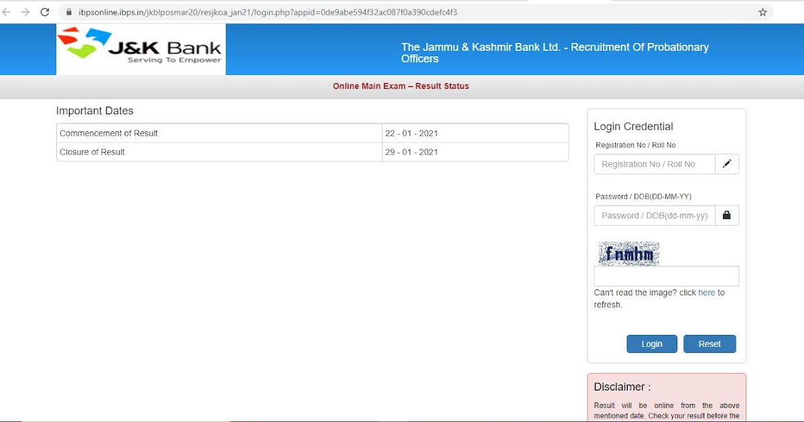Click the Recruitment Of Probationary Officers title
The height and width of the screenshot is (422, 804).
click(555, 53)
